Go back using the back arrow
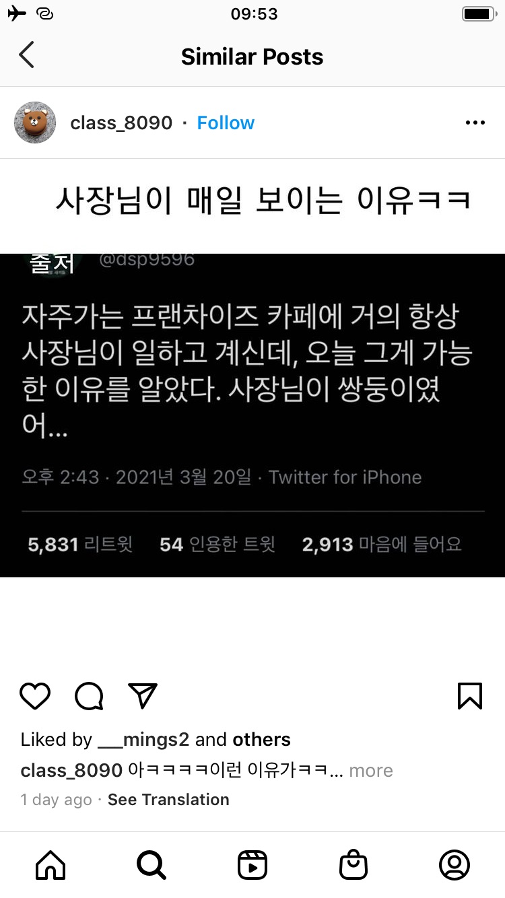The width and height of the screenshot is (505, 898). tap(26, 56)
